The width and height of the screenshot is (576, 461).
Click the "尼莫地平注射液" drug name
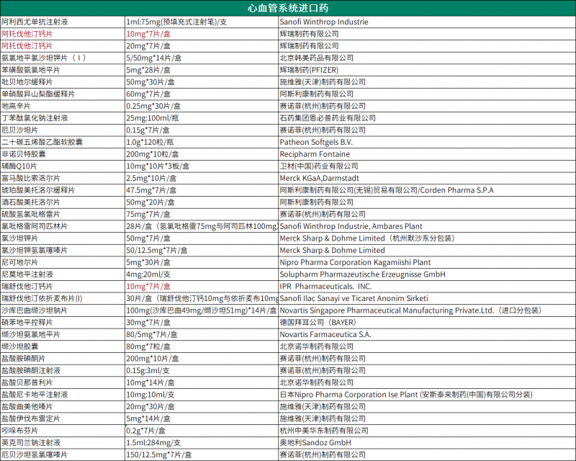(27, 274)
